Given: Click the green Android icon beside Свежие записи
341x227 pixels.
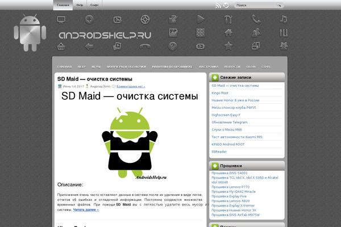Looking at the screenshot, I should (x=215, y=78).
